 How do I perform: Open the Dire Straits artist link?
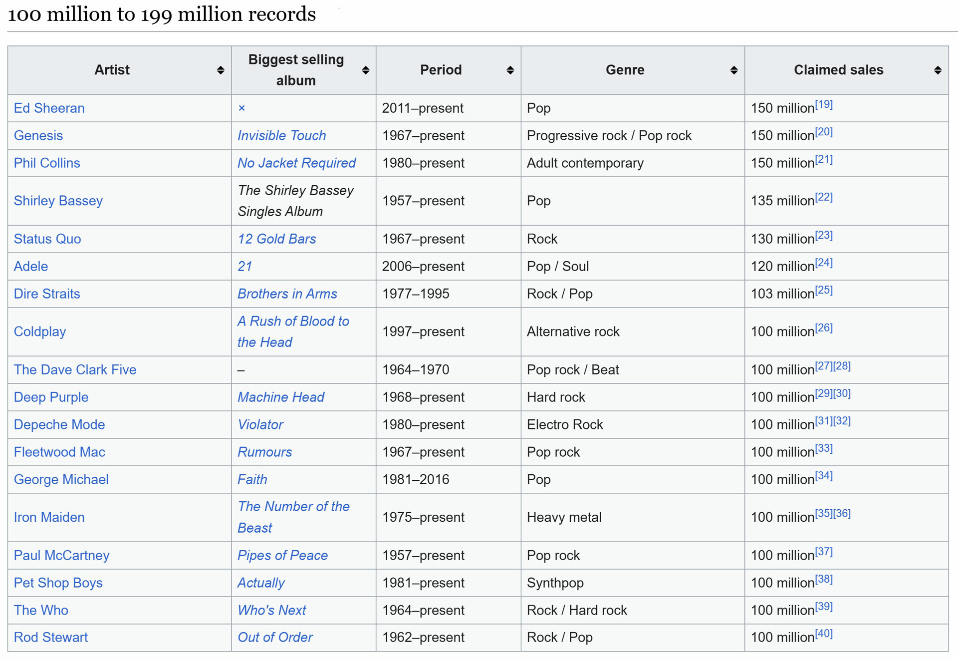[47, 294]
